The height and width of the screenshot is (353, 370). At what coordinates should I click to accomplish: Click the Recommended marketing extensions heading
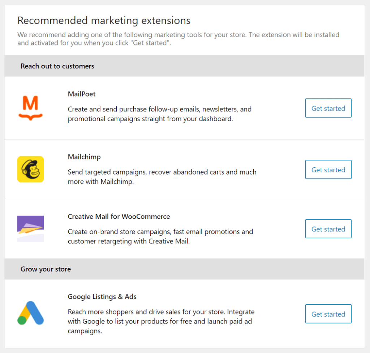click(104, 21)
